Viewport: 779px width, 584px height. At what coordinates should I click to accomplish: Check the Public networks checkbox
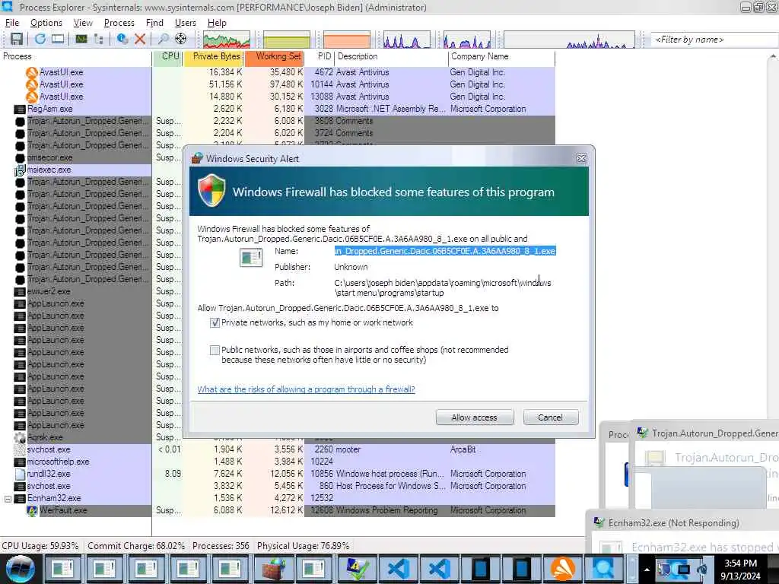[215, 350]
